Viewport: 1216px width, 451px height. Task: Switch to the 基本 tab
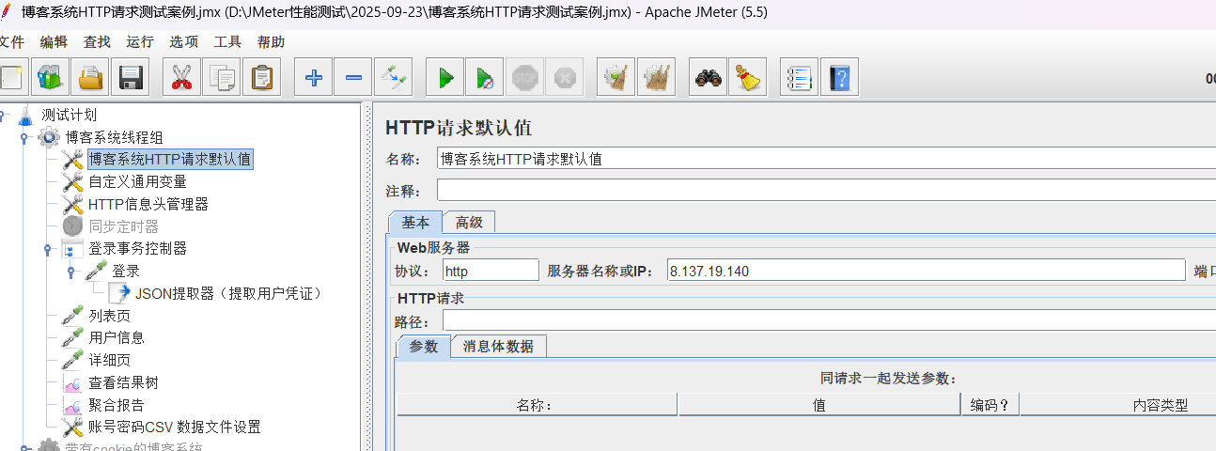(x=415, y=222)
